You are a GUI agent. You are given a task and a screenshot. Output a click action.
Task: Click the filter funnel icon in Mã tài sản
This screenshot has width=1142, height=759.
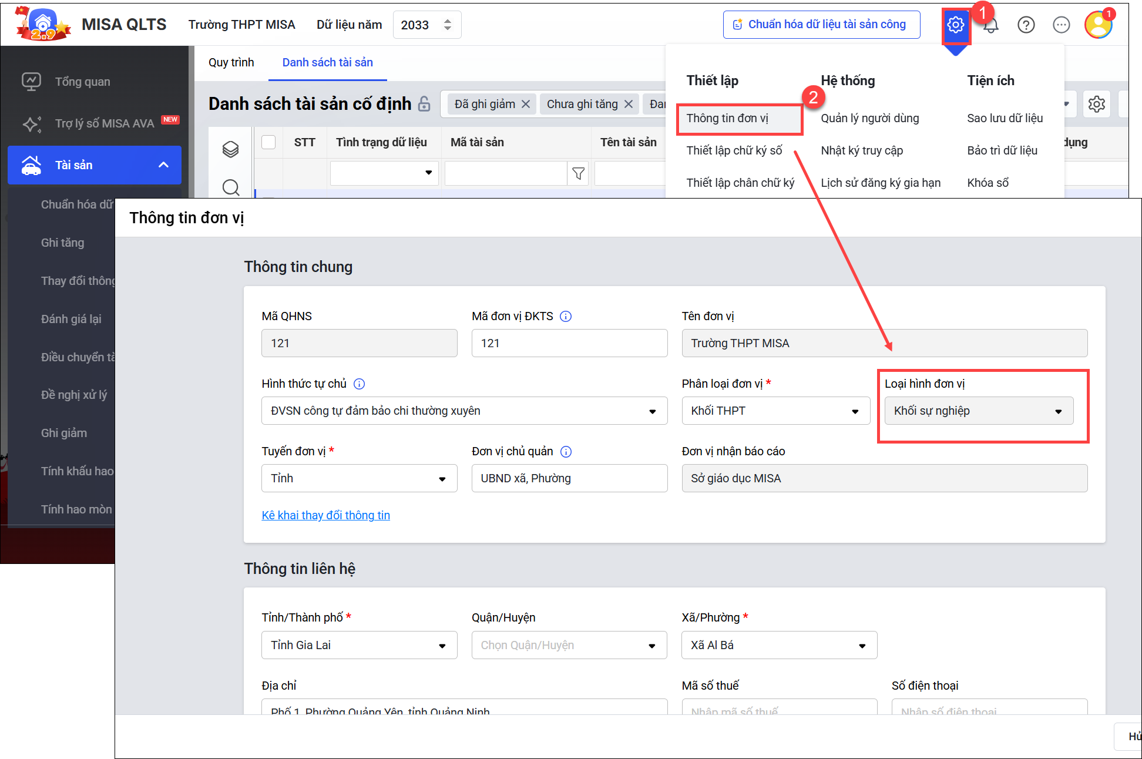pyautogui.click(x=578, y=173)
